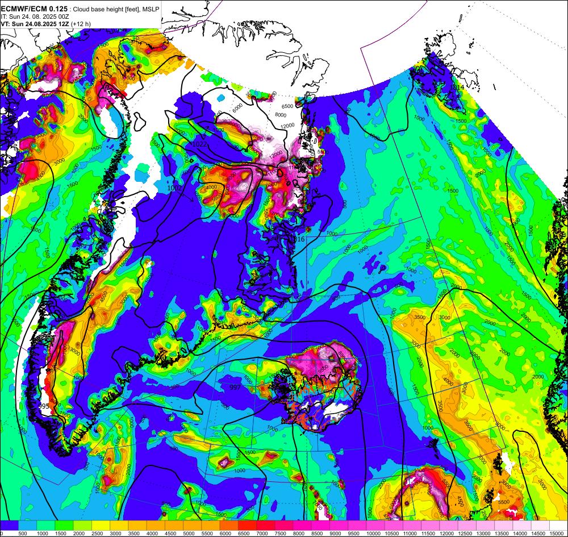Viewport: 568px width, 537px height.
Task: Select the 14500–15000 ft white legend swatch
Action: [x=541, y=526]
